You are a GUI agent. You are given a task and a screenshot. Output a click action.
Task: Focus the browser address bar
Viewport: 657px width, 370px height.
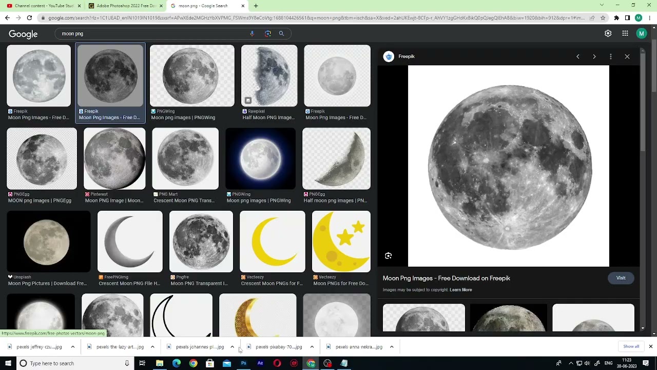click(316, 17)
